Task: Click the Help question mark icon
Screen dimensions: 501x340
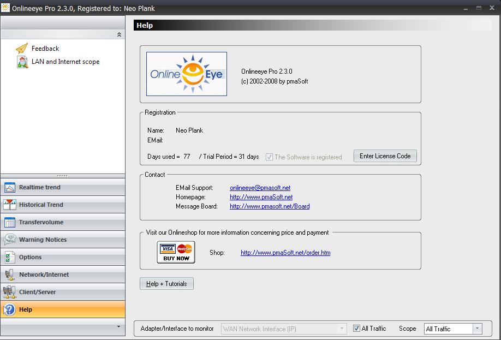Action: (x=10, y=309)
